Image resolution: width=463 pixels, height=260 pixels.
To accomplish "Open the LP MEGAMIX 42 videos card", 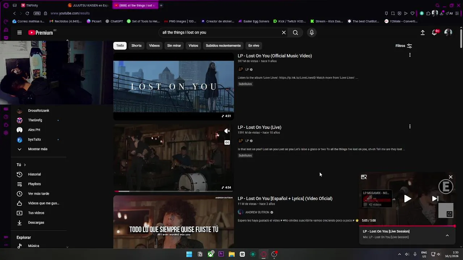I will click(376, 199).
